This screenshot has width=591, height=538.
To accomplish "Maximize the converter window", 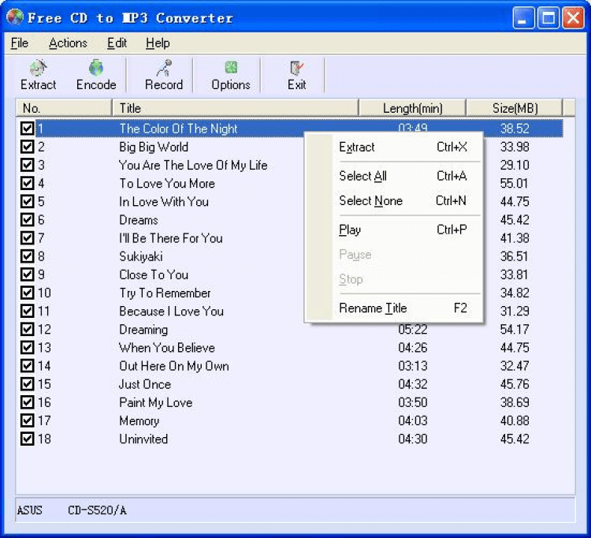I will tap(548, 18).
